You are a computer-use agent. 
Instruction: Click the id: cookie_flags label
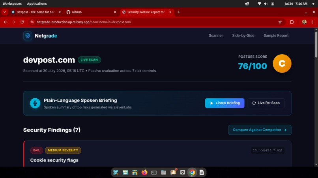tap(267, 150)
